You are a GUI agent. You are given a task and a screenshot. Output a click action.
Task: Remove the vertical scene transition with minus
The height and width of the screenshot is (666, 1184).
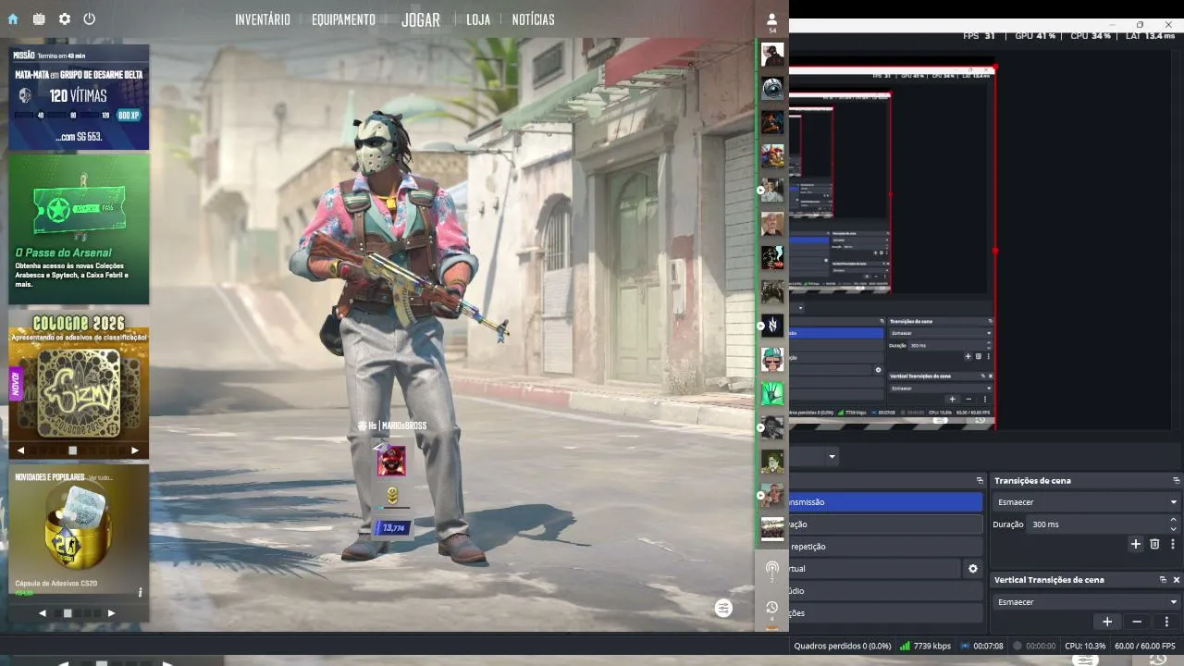tap(1137, 622)
